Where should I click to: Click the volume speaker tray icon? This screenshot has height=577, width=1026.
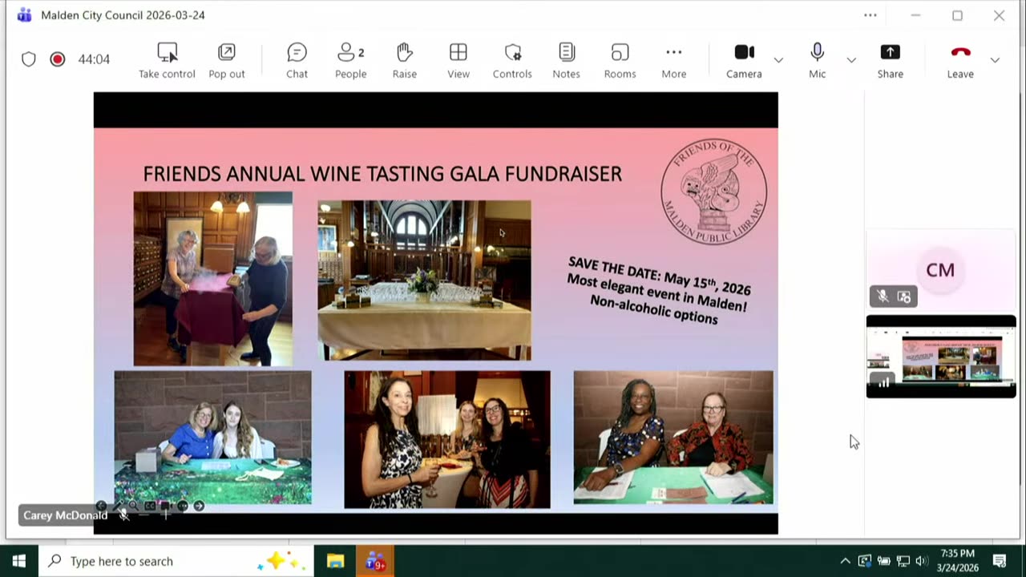click(x=922, y=561)
